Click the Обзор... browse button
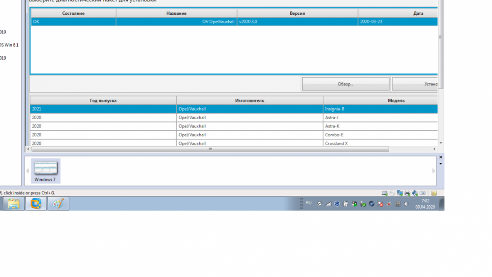Viewport: 492px width, 277px height. (x=345, y=84)
